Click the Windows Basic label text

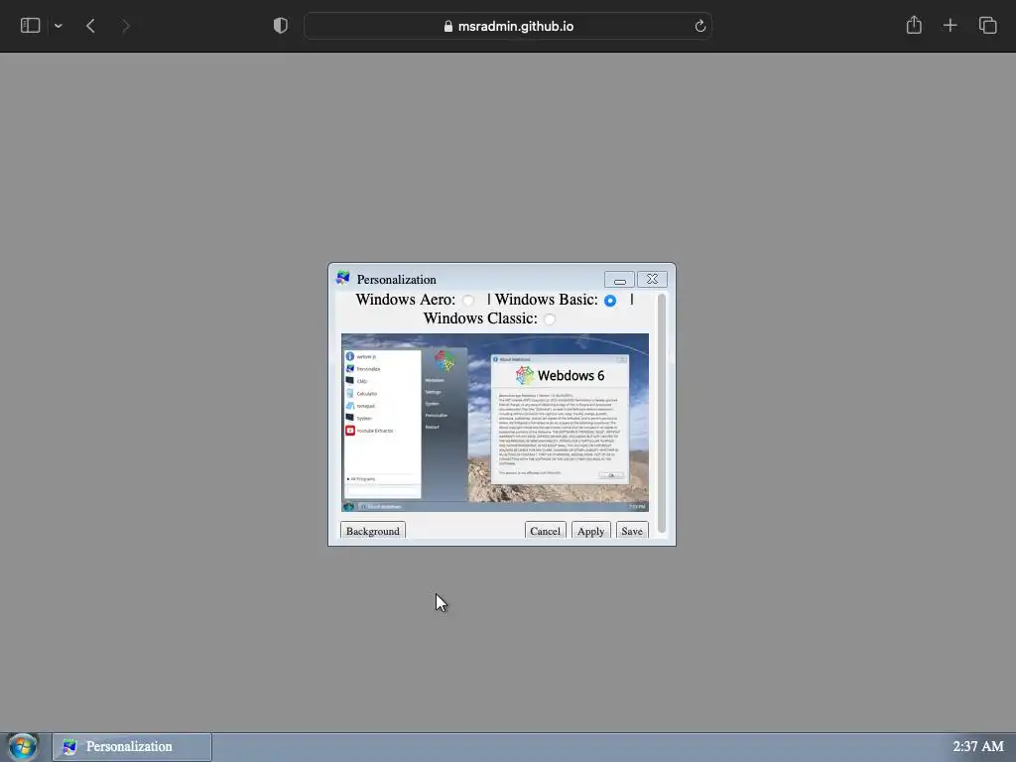(547, 300)
